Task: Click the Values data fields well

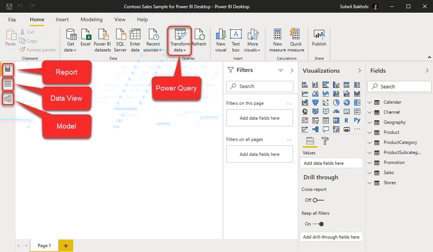Action: (331, 163)
